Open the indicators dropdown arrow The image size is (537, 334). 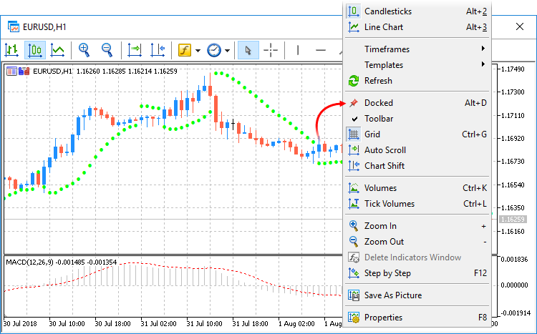coord(198,51)
